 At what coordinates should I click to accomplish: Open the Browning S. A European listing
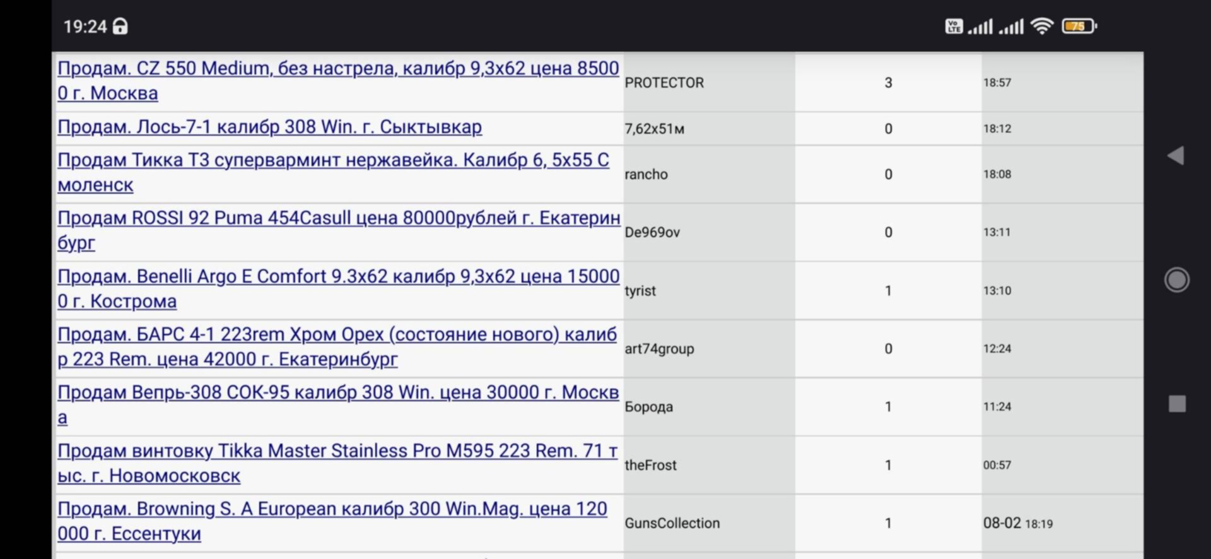332,521
